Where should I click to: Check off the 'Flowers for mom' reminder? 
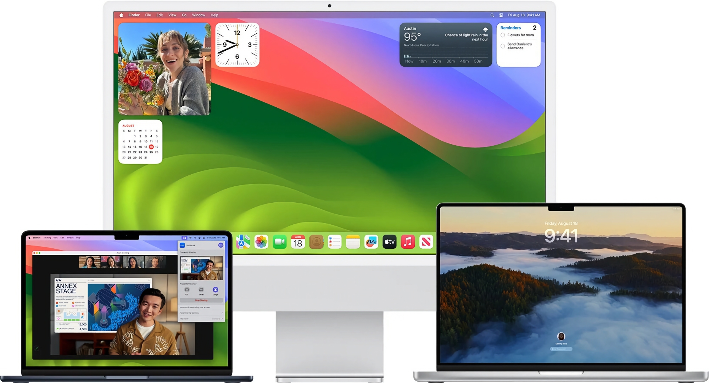pyautogui.click(x=503, y=35)
